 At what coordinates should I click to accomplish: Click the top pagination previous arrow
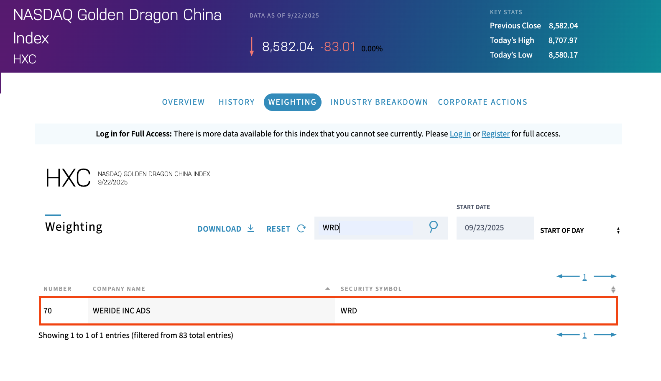[x=568, y=276]
